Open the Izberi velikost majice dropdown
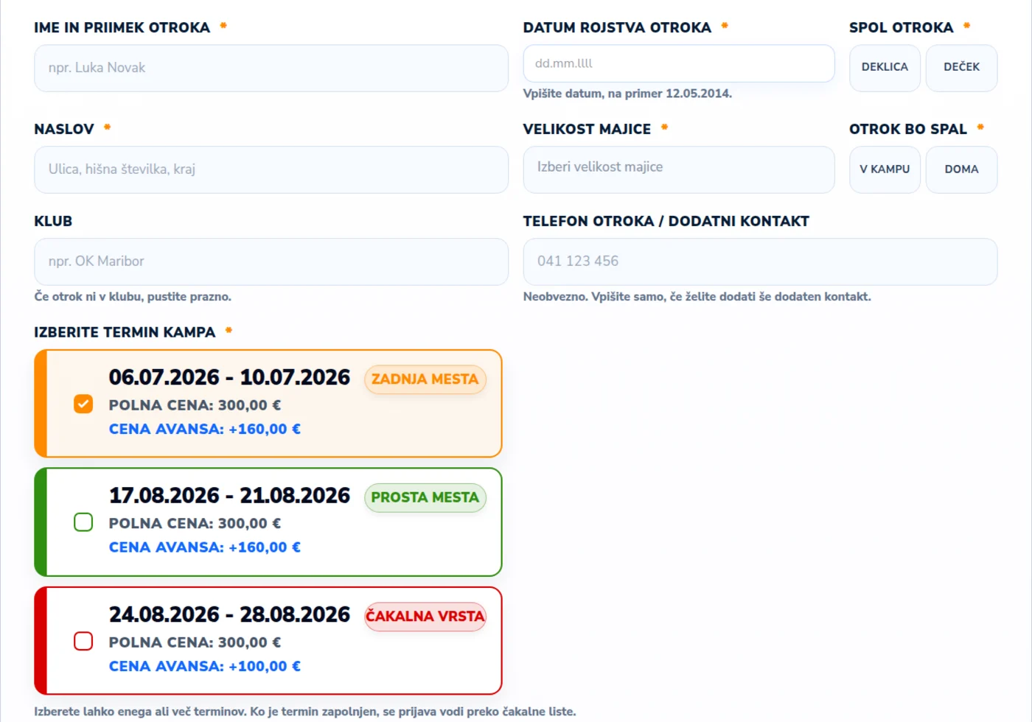 679,169
